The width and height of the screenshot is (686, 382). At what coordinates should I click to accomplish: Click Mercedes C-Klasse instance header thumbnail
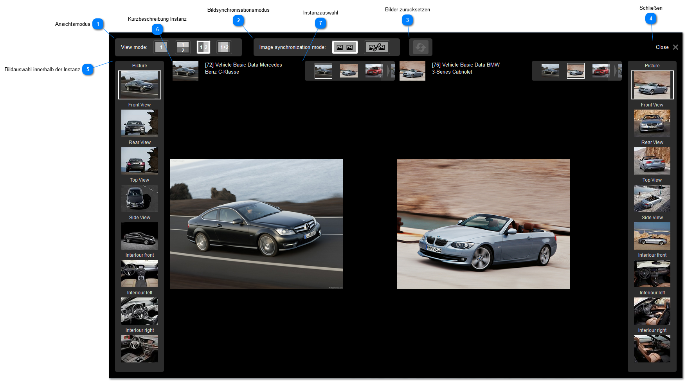[x=185, y=71]
